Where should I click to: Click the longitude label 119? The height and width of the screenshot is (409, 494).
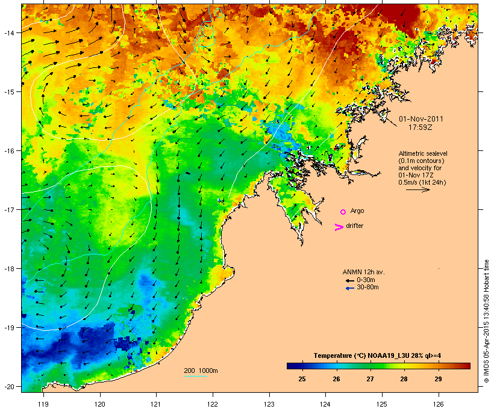coord(43,404)
